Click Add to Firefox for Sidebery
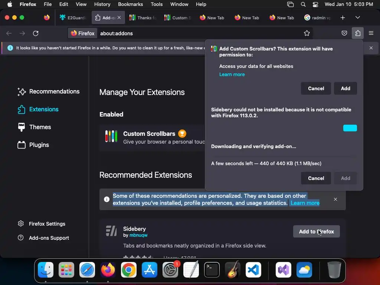 [x=316, y=232]
